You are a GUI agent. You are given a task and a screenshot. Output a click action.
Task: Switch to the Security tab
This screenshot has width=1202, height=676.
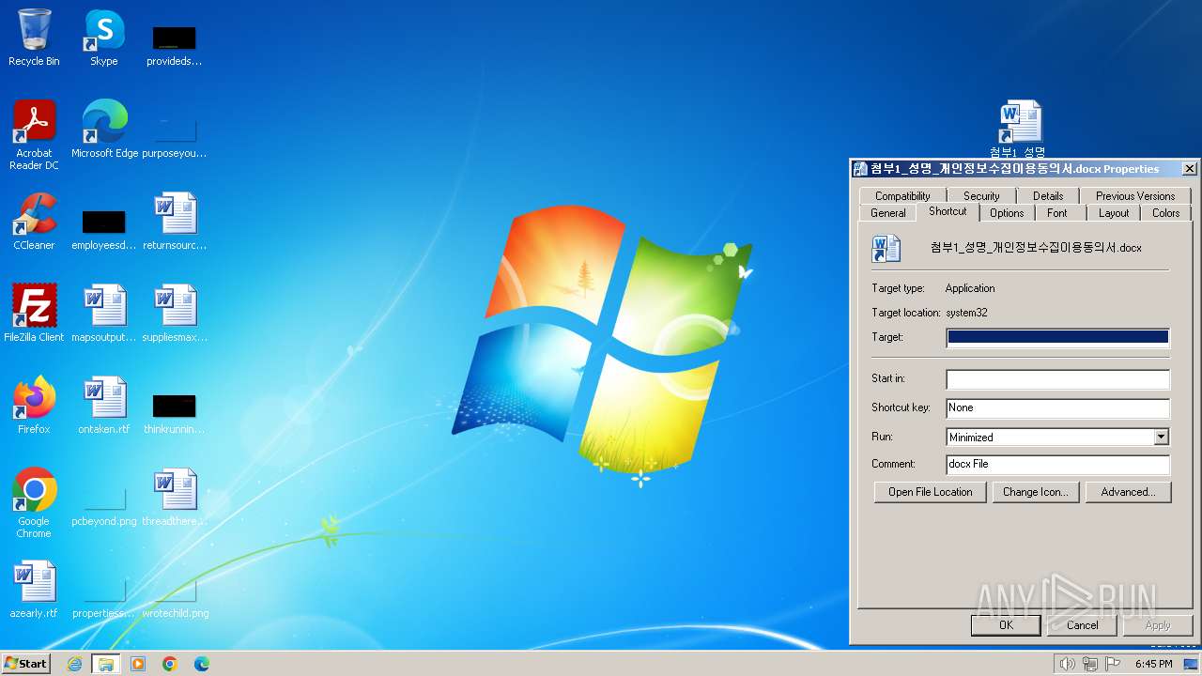coord(981,196)
